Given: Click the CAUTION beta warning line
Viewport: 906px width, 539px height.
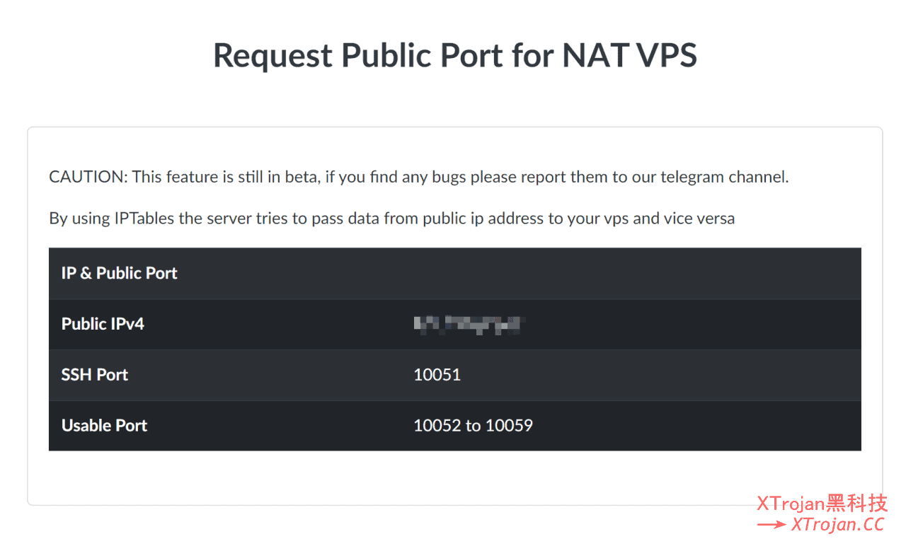Looking at the screenshot, I should click(418, 177).
